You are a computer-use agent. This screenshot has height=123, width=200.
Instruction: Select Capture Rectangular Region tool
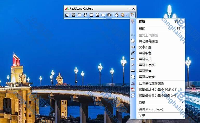(x=79, y=15)
